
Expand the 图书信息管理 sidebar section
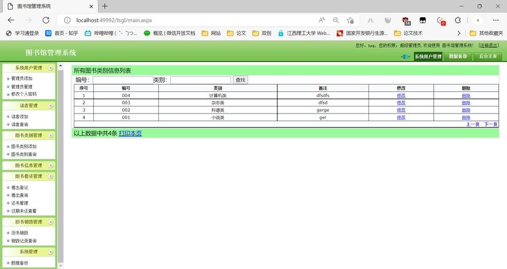pyautogui.click(x=51, y=166)
